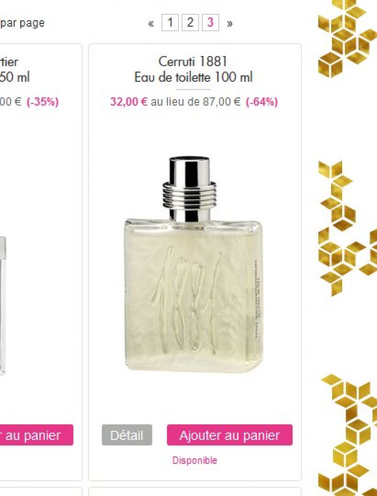Open the Cerruti 1881 product title
This screenshot has width=377, height=496.
coord(193,61)
